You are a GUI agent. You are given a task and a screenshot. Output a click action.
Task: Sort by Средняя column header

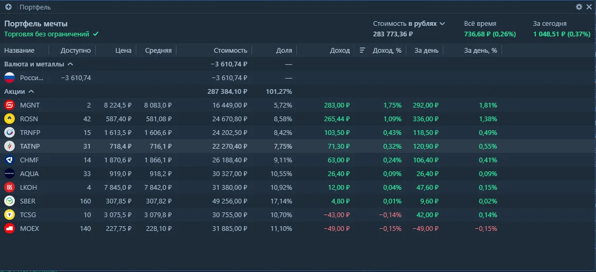tap(158, 51)
